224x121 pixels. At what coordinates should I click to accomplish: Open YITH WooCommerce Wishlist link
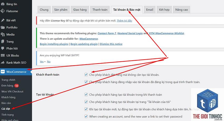pyautogui.click(x=166, y=33)
